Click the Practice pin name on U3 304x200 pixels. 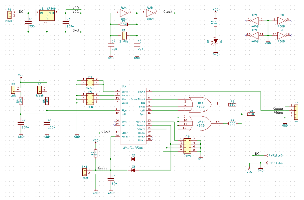point(140,122)
